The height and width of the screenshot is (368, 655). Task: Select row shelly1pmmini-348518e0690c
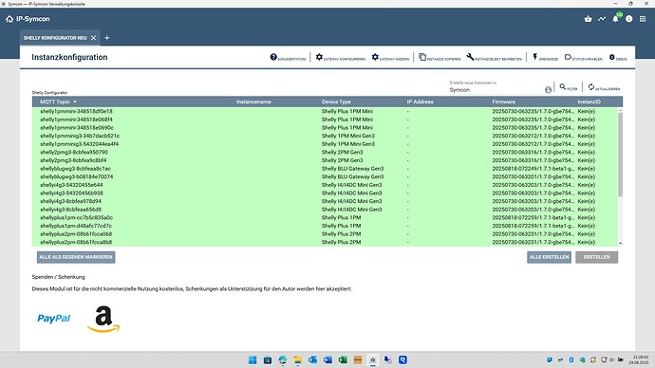pos(324,128)
